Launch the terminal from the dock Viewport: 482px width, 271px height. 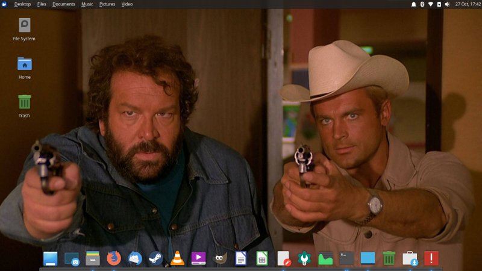click(x=346, y=258)
